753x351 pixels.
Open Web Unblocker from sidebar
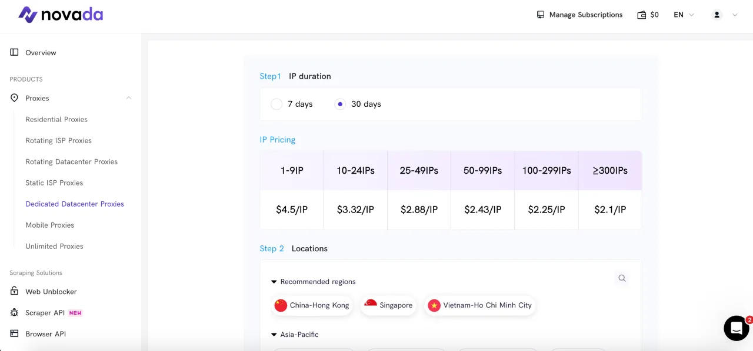[51, 292]
